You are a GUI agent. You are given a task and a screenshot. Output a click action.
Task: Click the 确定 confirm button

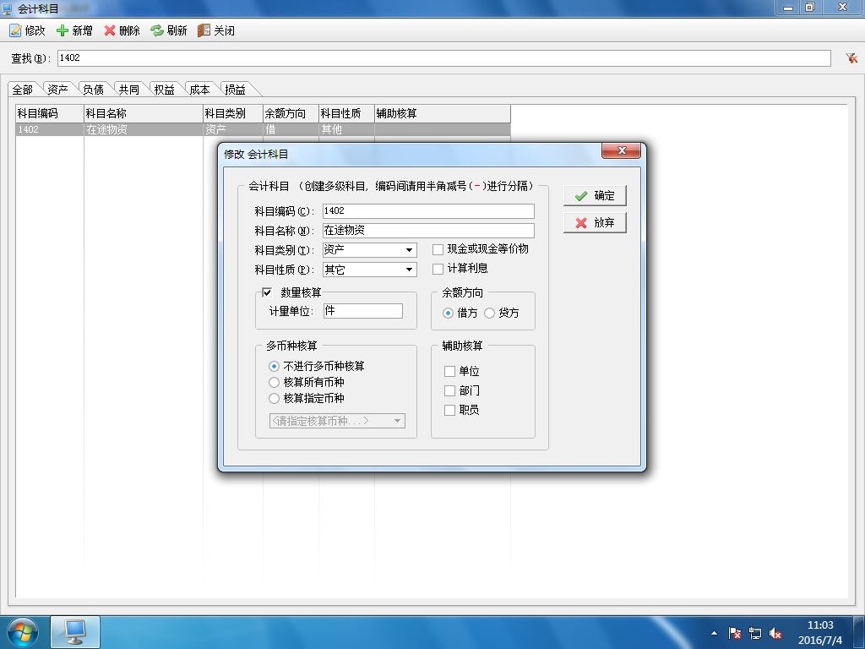tap(595, 195)
